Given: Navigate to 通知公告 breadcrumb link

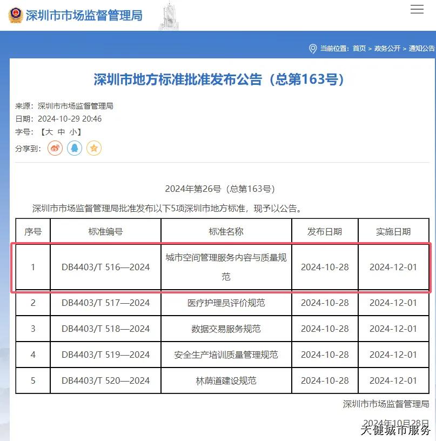Looking at the screenshot, I should point(421,49).
